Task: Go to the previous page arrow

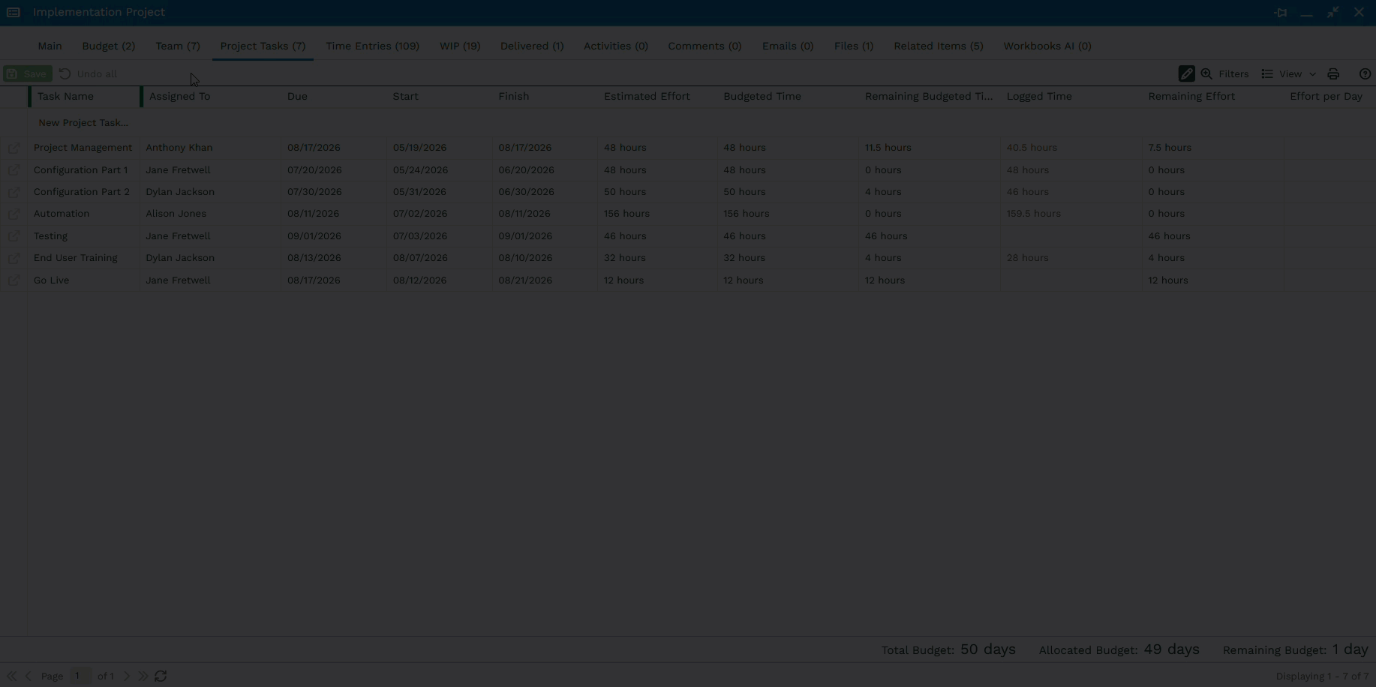Action: click(29, 676)
